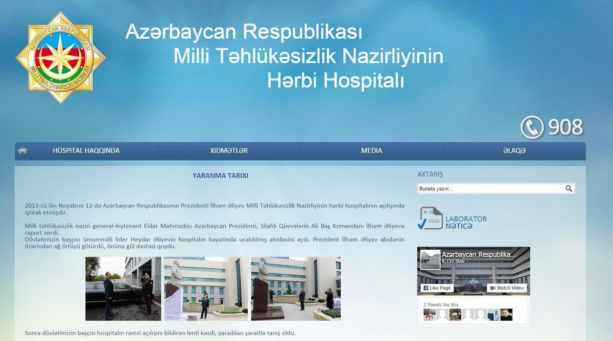This screenshot has width=613, height=341.
Task: Open the photo of the covered white statue
Action: (x=206, y=288)
